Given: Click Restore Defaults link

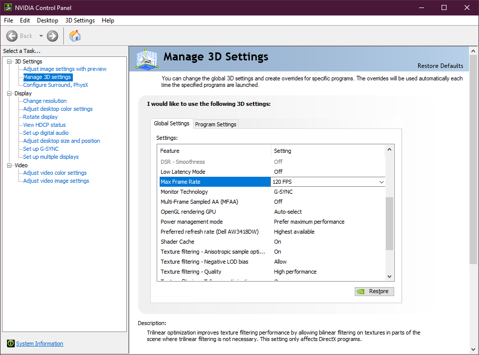Looking at the screenshot, I should (440, 66).
